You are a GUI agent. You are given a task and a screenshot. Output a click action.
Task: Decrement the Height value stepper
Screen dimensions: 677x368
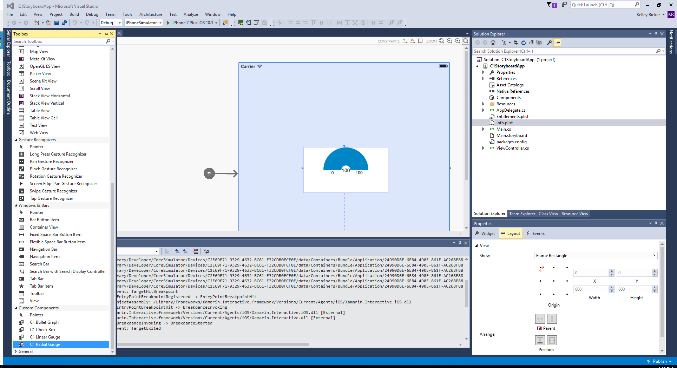654,291
